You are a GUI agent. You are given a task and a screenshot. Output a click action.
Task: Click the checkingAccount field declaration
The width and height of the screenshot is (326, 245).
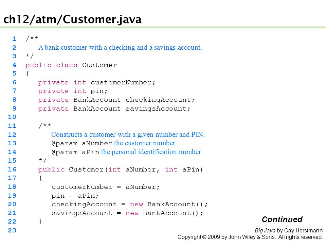(x=116, y=100)
